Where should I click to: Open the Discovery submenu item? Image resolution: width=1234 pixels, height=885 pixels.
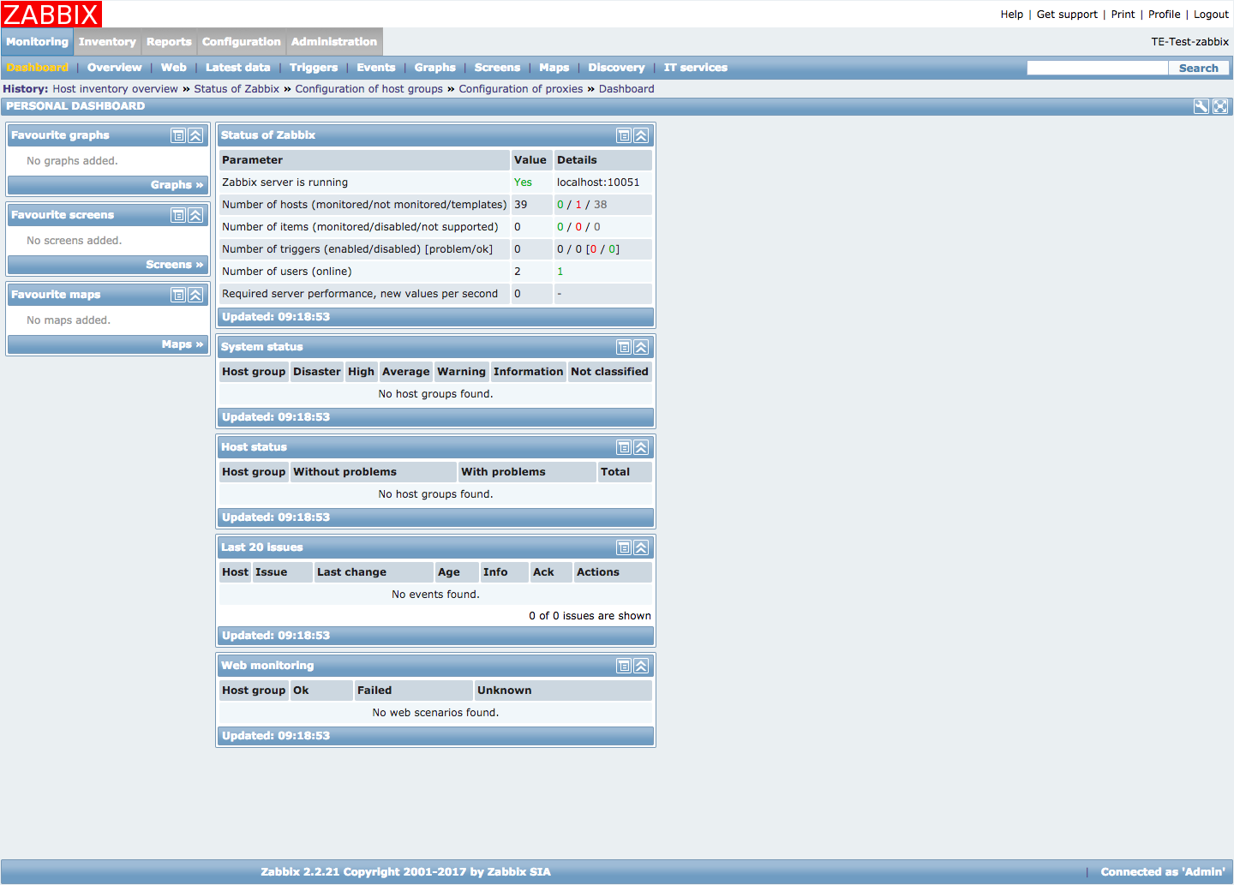617,68
